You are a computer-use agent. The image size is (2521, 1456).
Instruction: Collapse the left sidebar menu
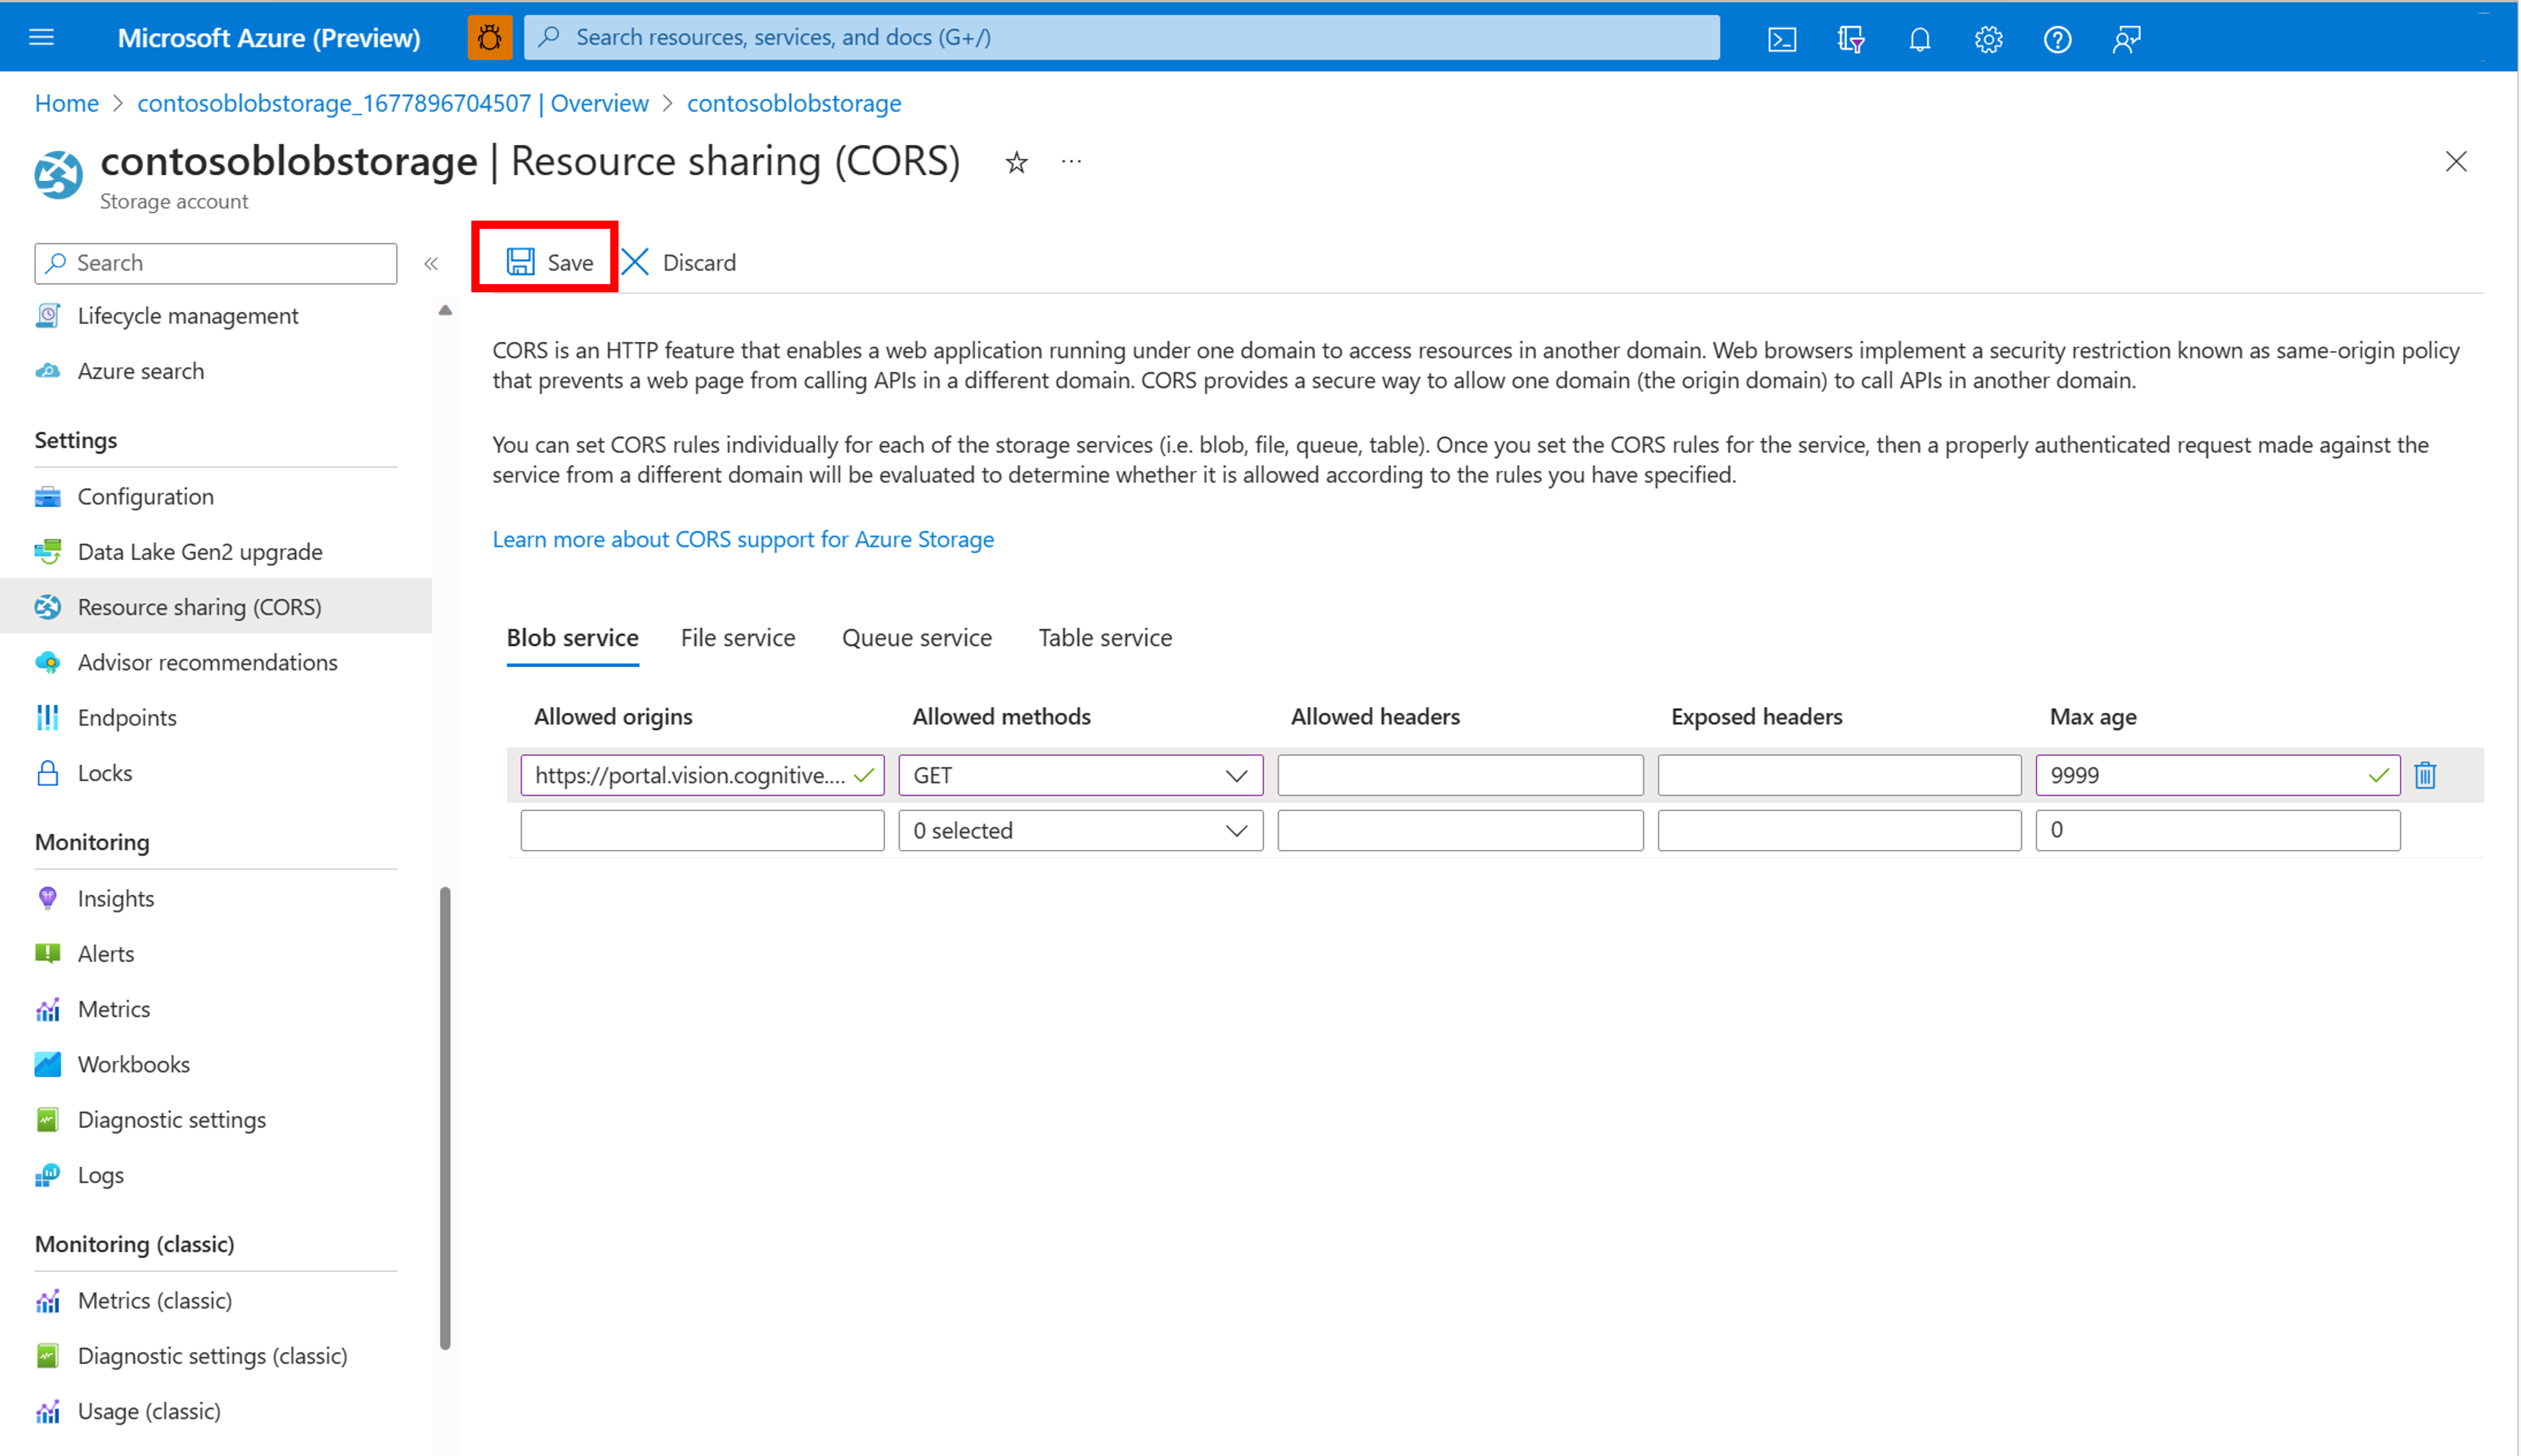(x=431, y=263)
